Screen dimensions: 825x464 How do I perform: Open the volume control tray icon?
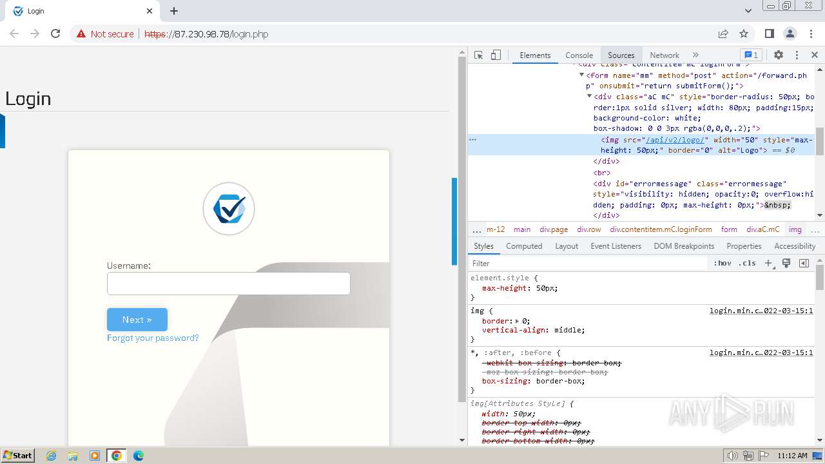click(733, 456)
